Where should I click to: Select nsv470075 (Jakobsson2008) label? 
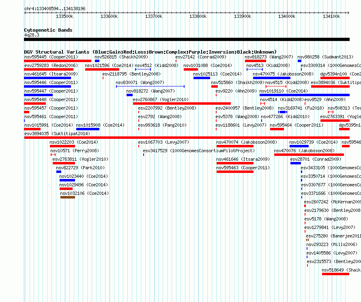point(283,74)
